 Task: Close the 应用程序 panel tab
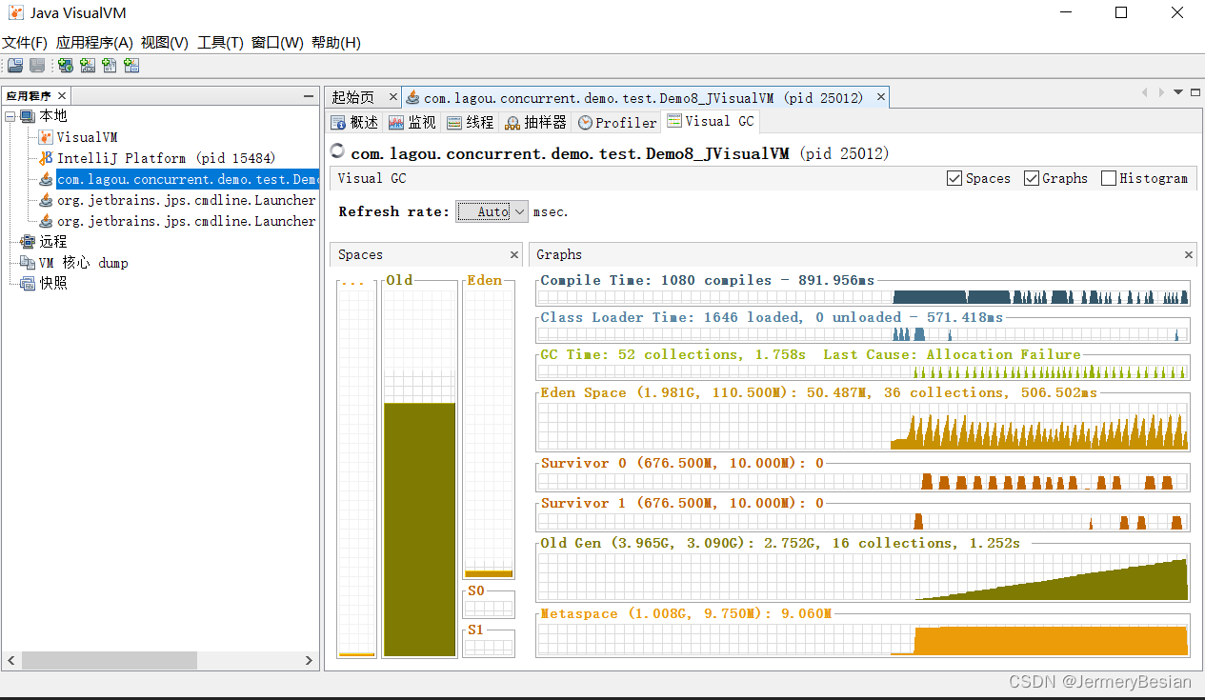[x=62, y=96]
